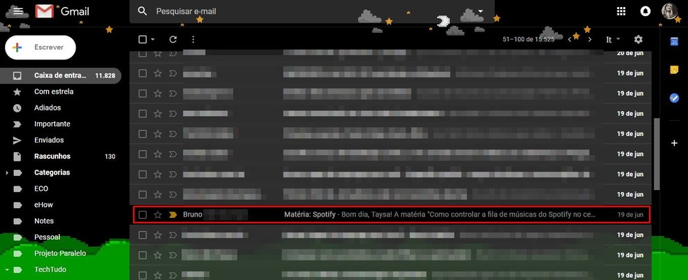This screenshot has height=280, width=688.
Task: Go to the older page arrow
Action: tap(589, 39)
